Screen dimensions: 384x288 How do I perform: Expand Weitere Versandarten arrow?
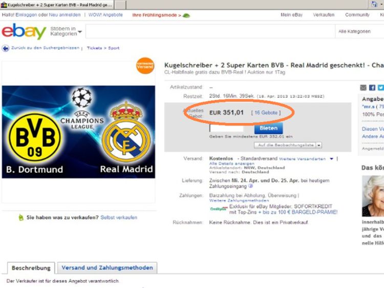(331, 159)
